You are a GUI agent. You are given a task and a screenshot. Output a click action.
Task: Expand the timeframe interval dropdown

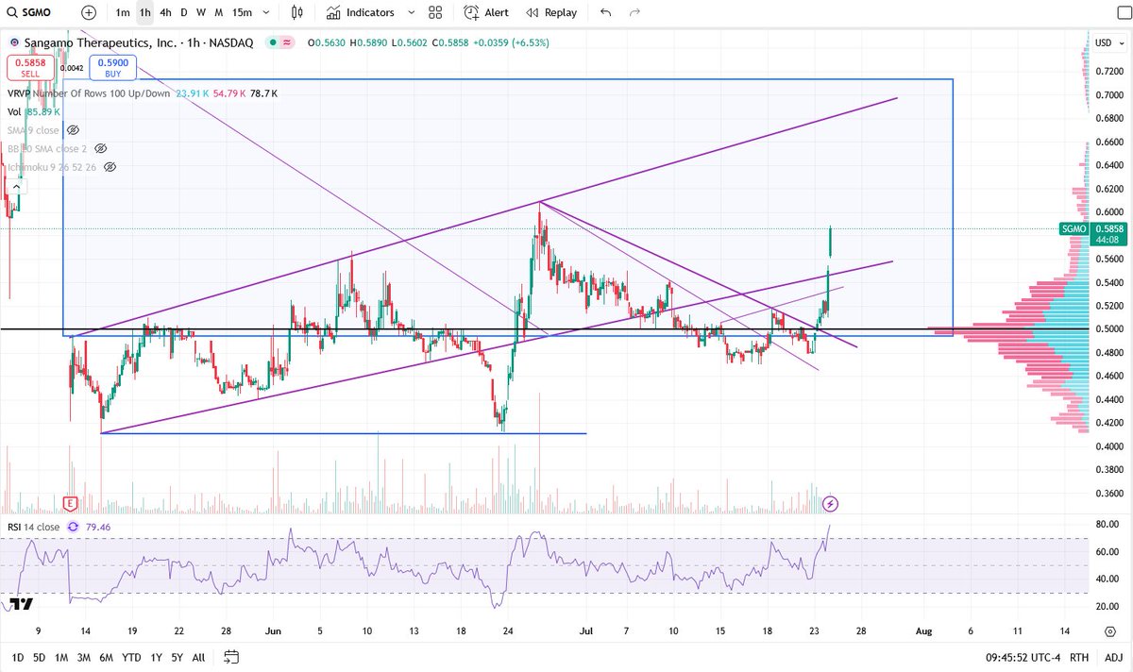tap(267, 12)
